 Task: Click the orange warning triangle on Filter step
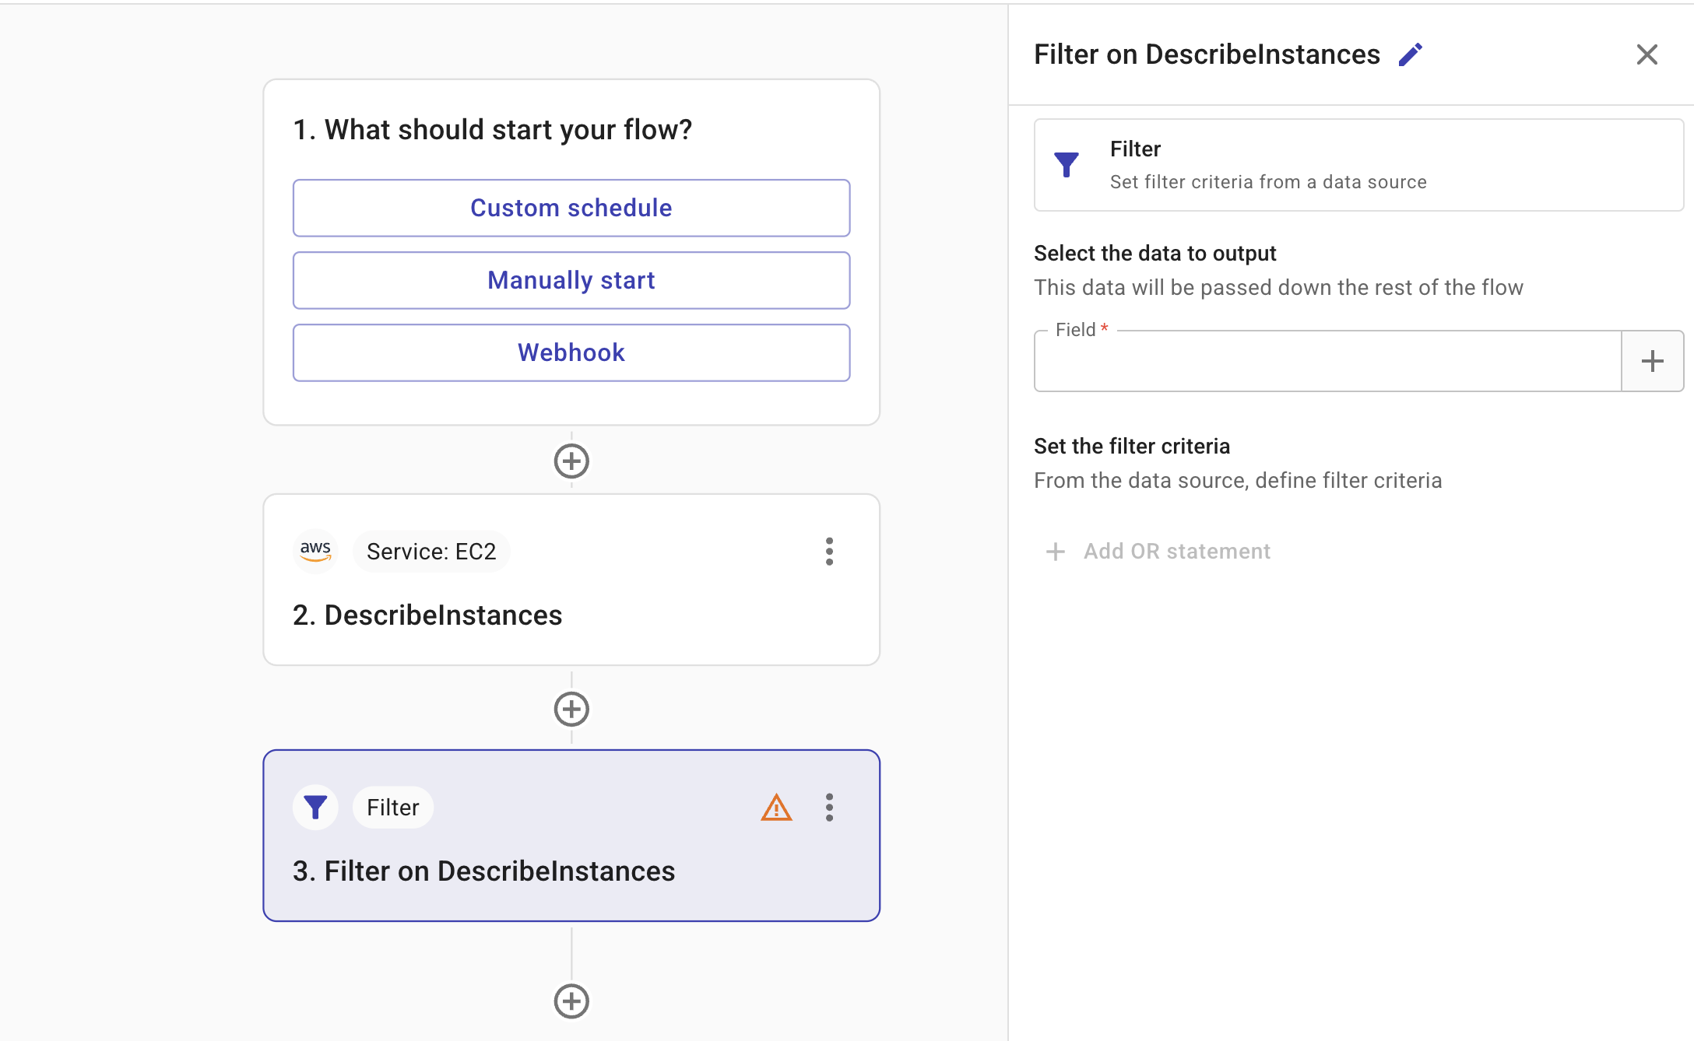[776, 808]
